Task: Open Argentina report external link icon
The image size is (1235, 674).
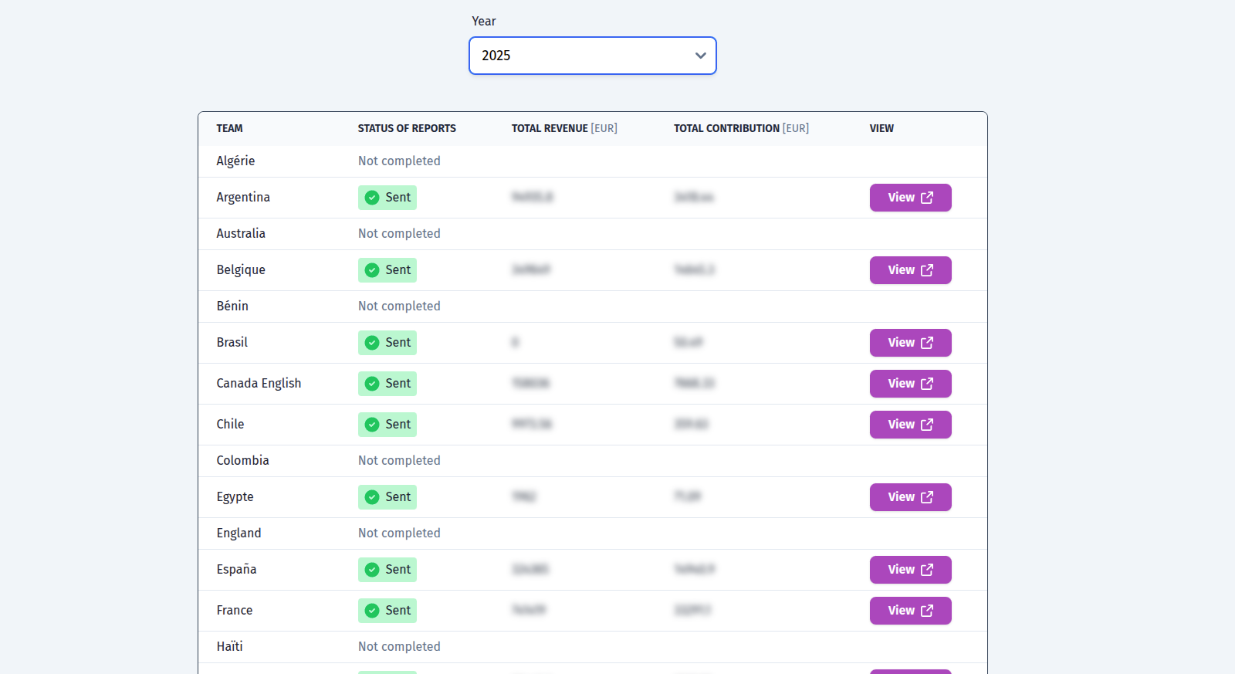Action: point(927,198)
